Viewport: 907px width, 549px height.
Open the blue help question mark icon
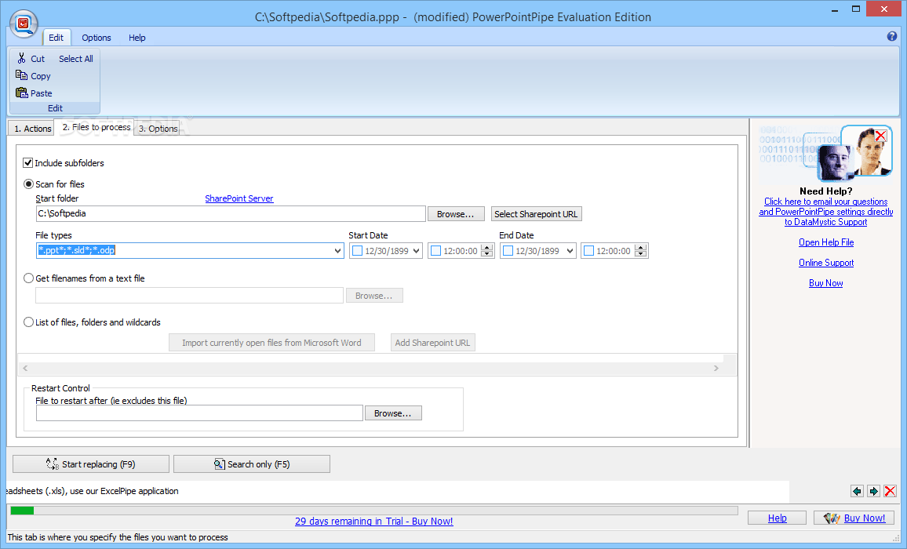(x=891, y=36)
